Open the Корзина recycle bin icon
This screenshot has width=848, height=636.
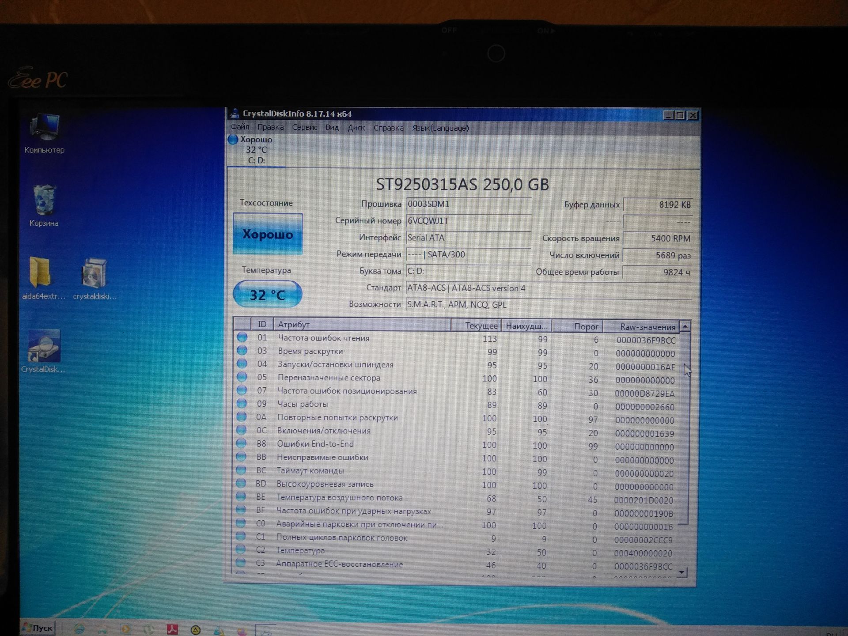(x=44, y=205)
